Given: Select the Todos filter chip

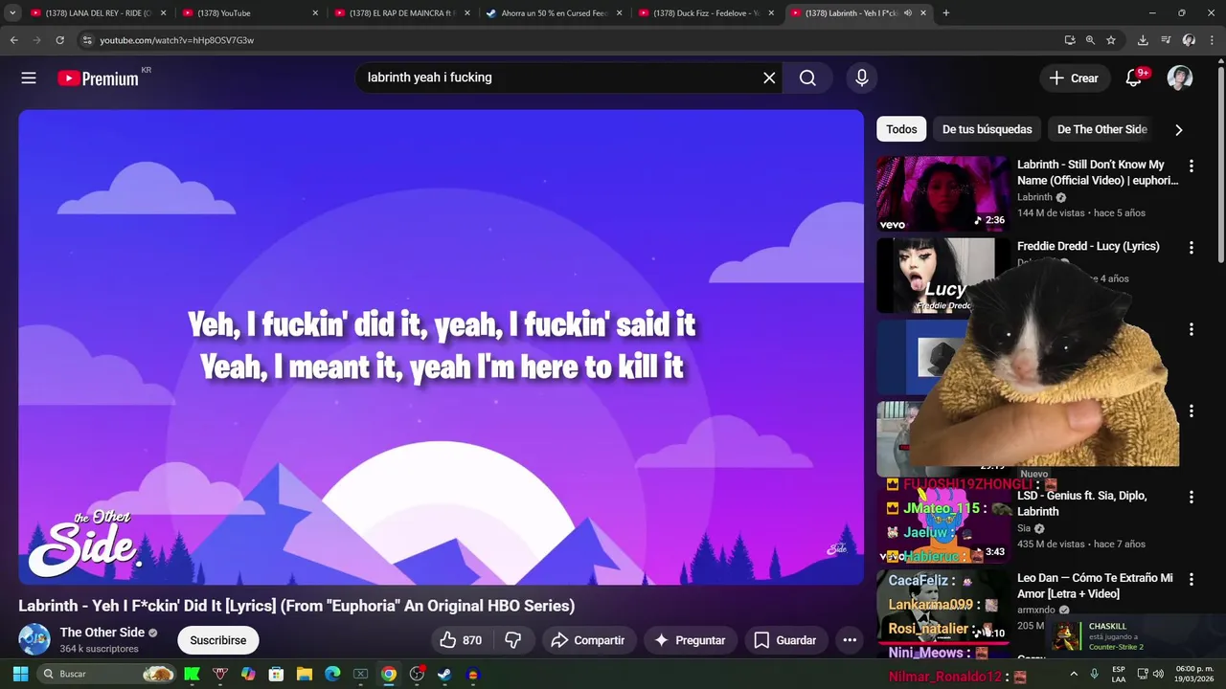Looking at the screenshot, I should pyautogui.click(x=901, y=129).
